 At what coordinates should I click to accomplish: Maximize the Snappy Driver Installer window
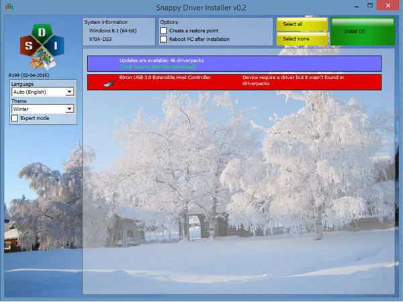(370, 5)
